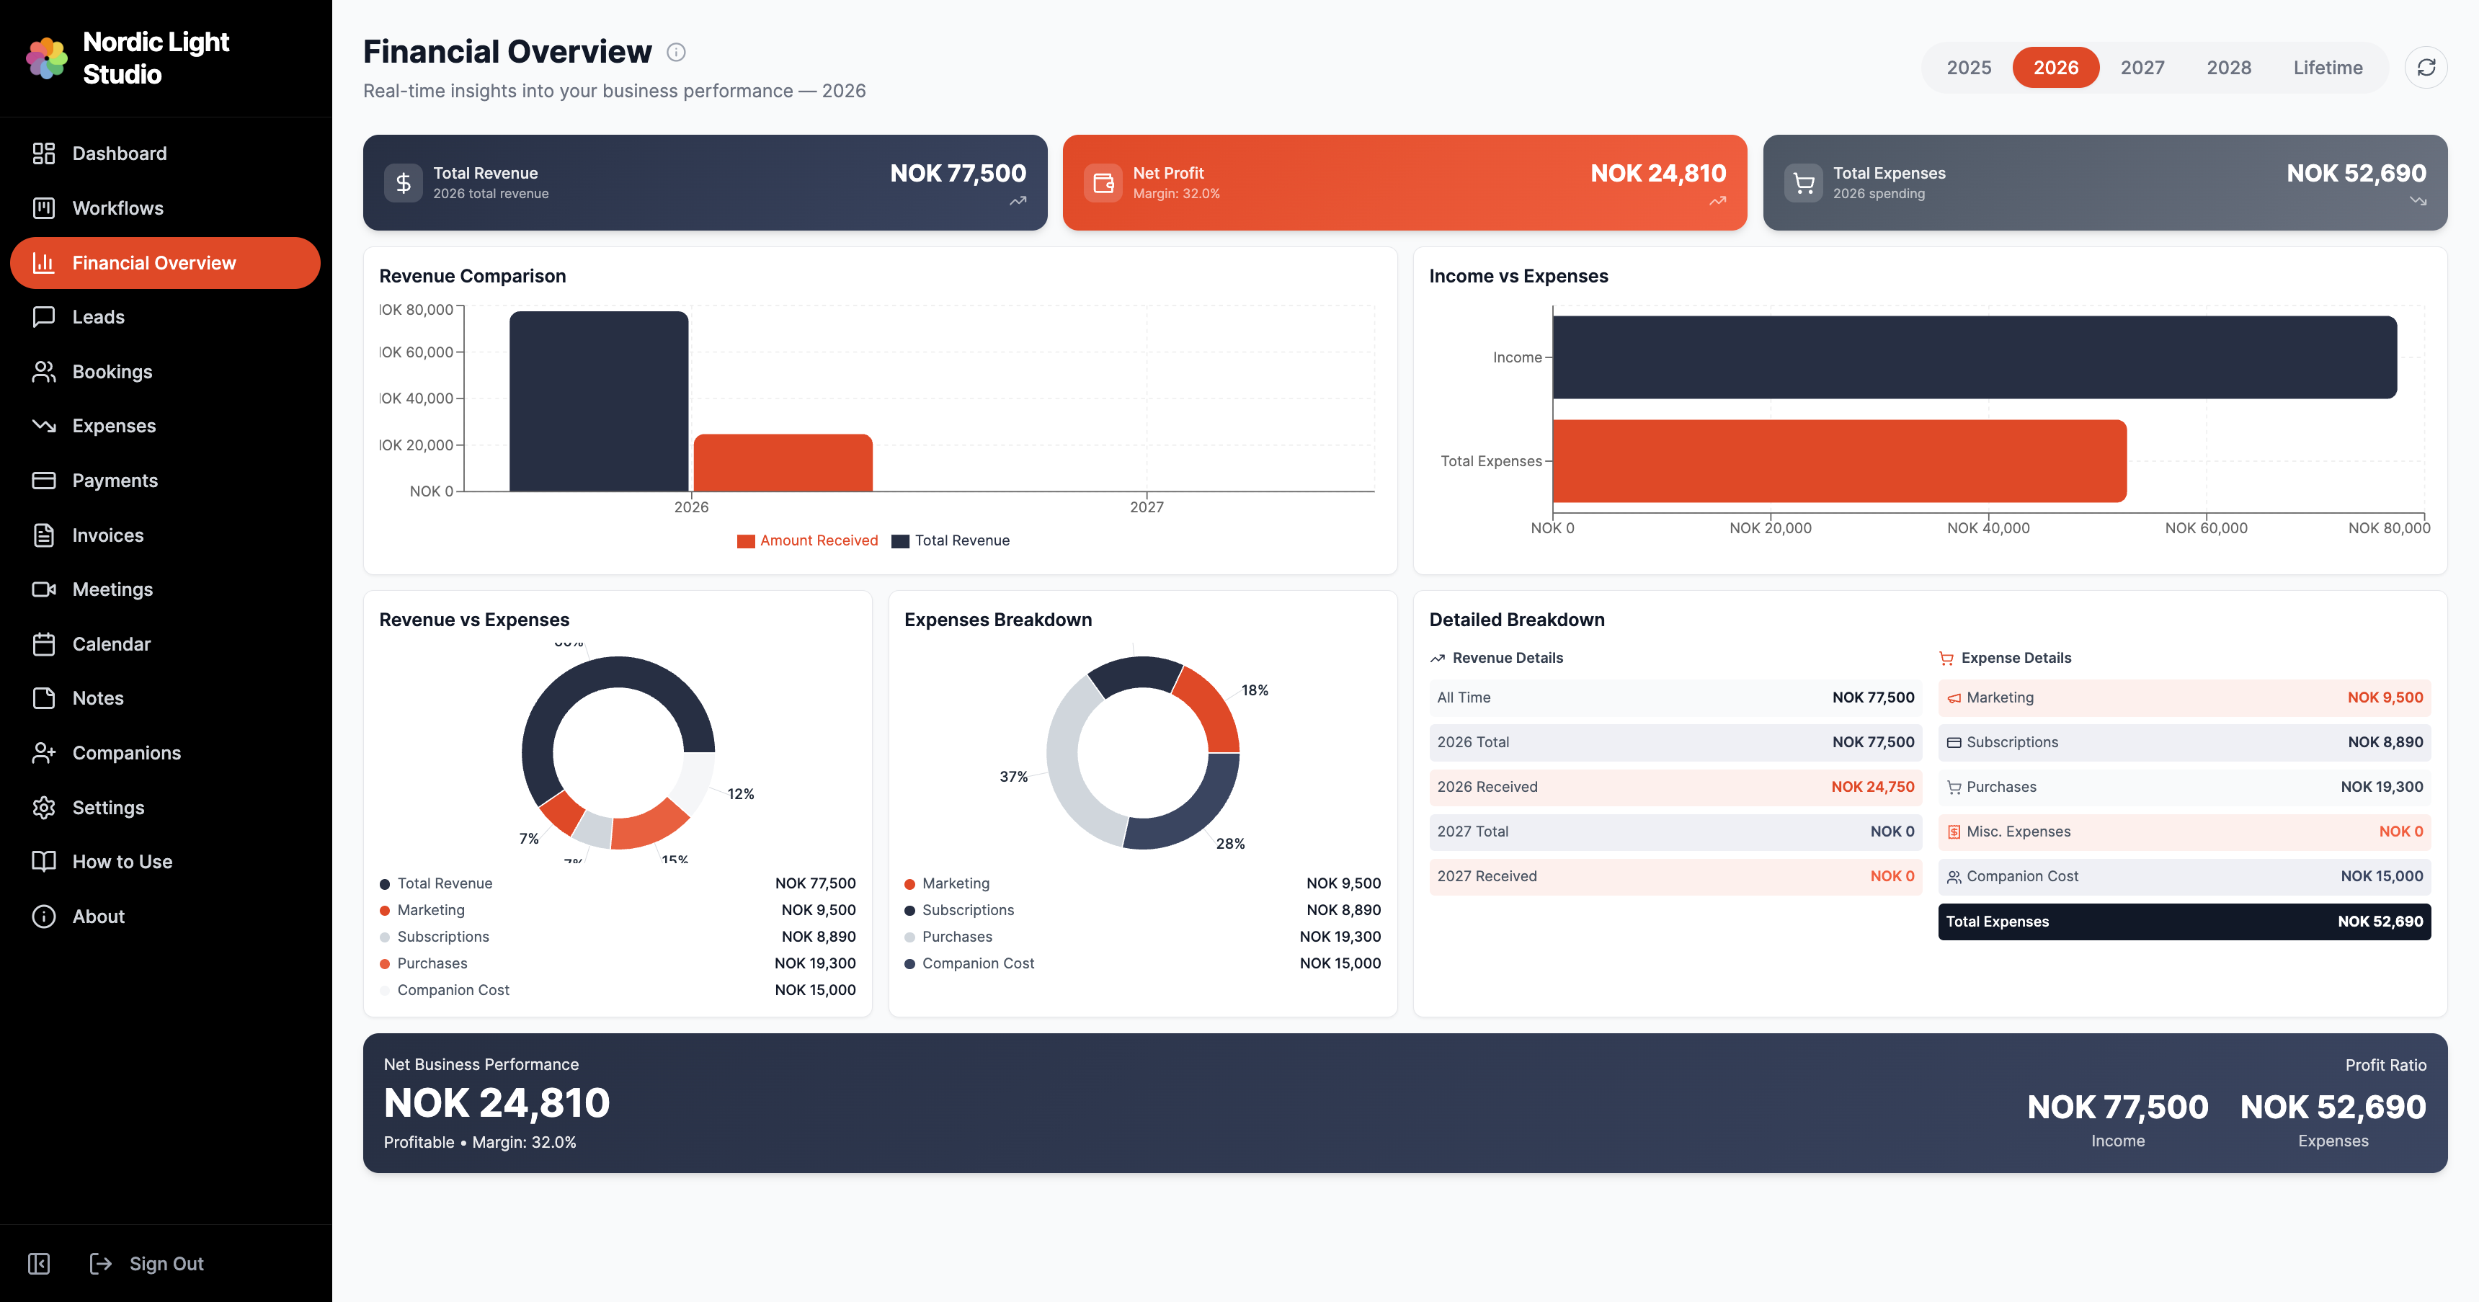The width and height of the screenshot is (2479, 1302).
Task: Collapse the sidebar
Action: [37, 1264]
